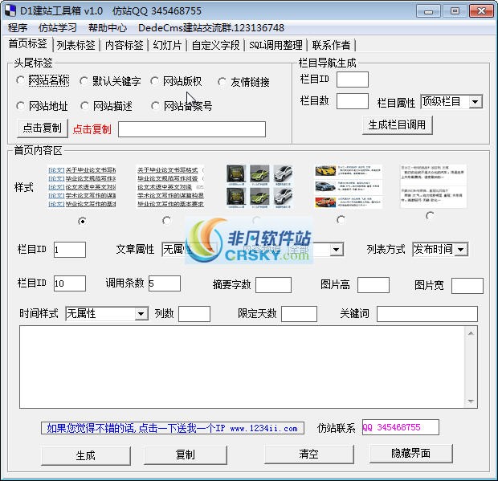Click the 栏目数 input field

pos(353,101)
